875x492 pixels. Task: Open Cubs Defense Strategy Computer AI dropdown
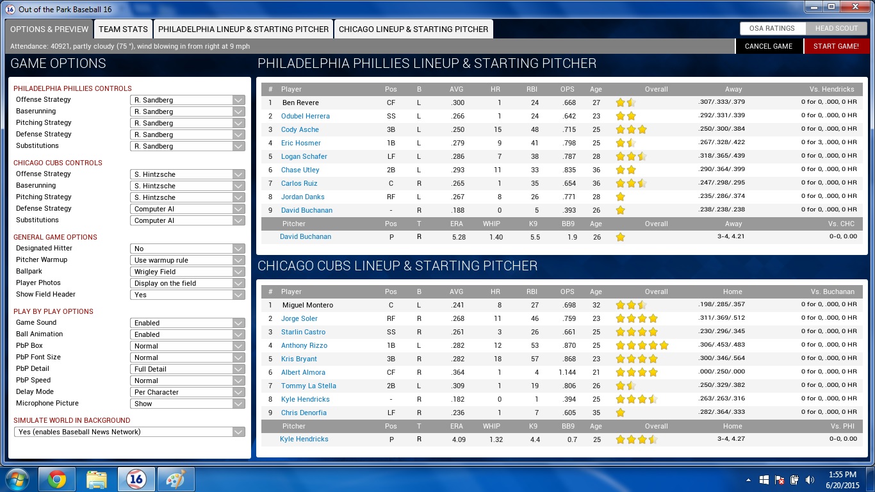click(x=188, y=209)
